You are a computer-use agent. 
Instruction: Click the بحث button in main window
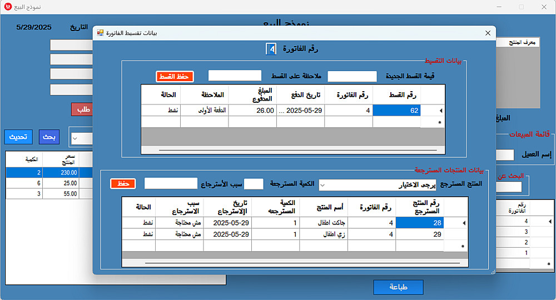click(49, 137)
